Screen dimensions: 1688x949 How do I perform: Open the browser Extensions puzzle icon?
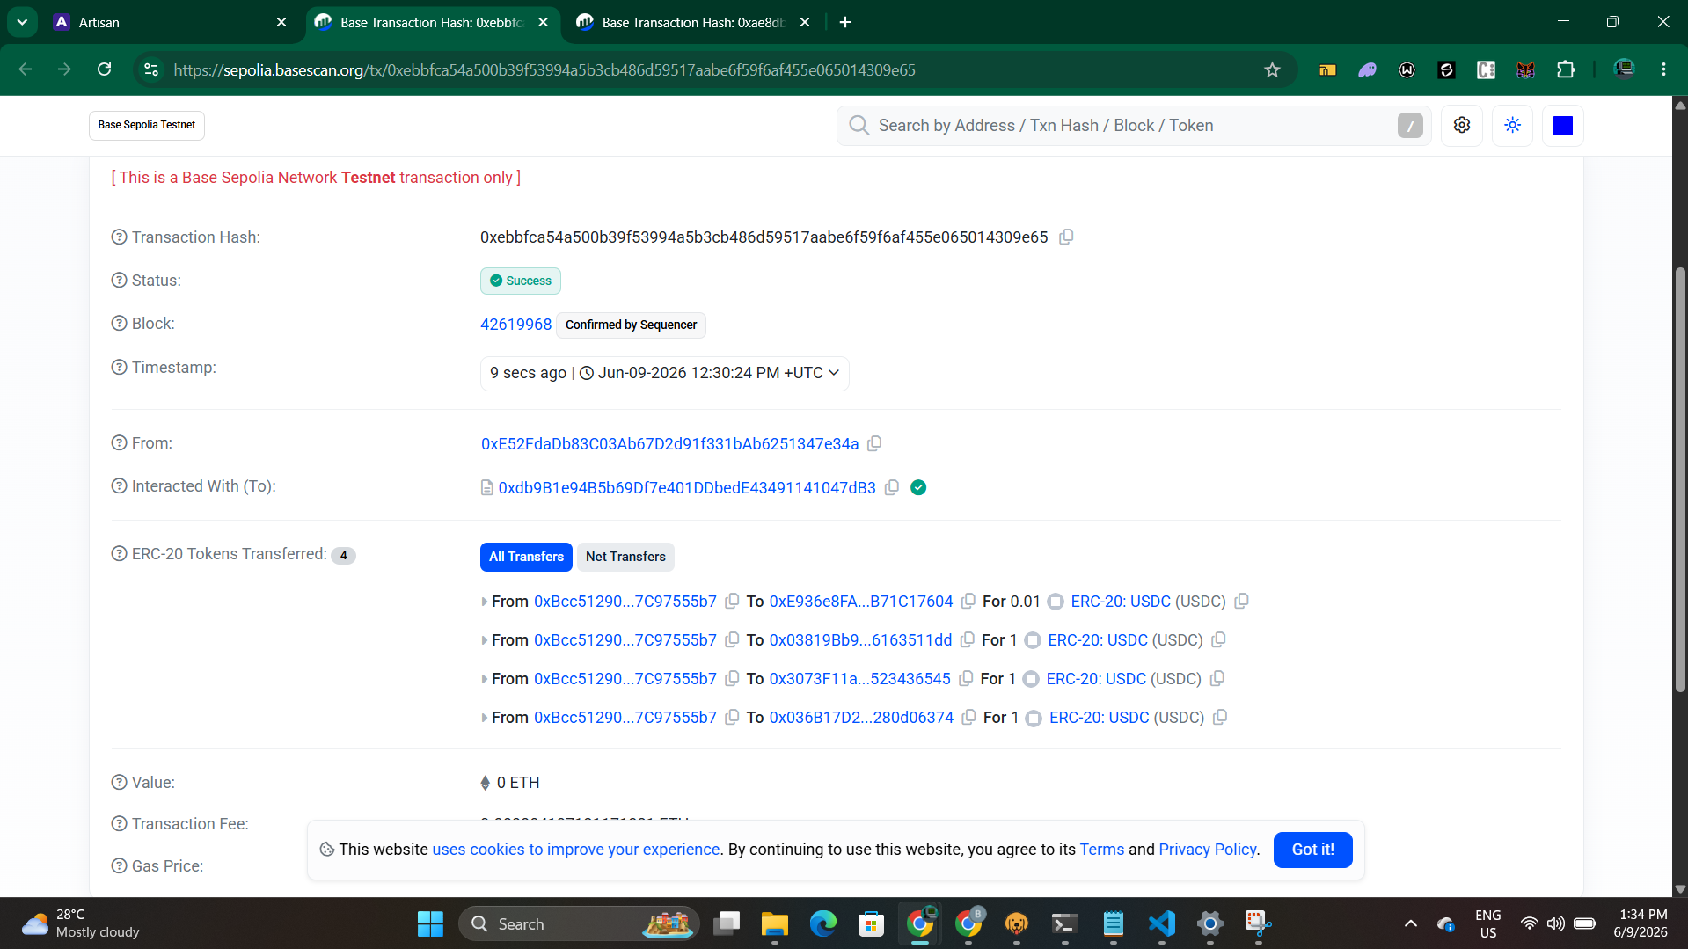(1566, 69)
